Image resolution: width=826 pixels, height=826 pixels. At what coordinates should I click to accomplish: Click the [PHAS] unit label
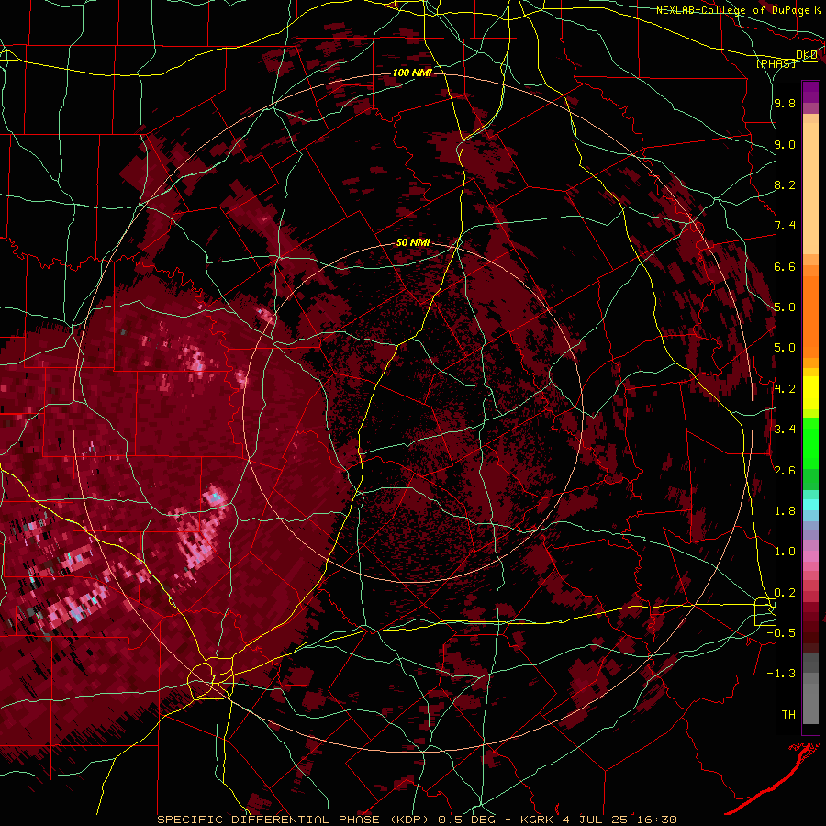click(776, 63)
